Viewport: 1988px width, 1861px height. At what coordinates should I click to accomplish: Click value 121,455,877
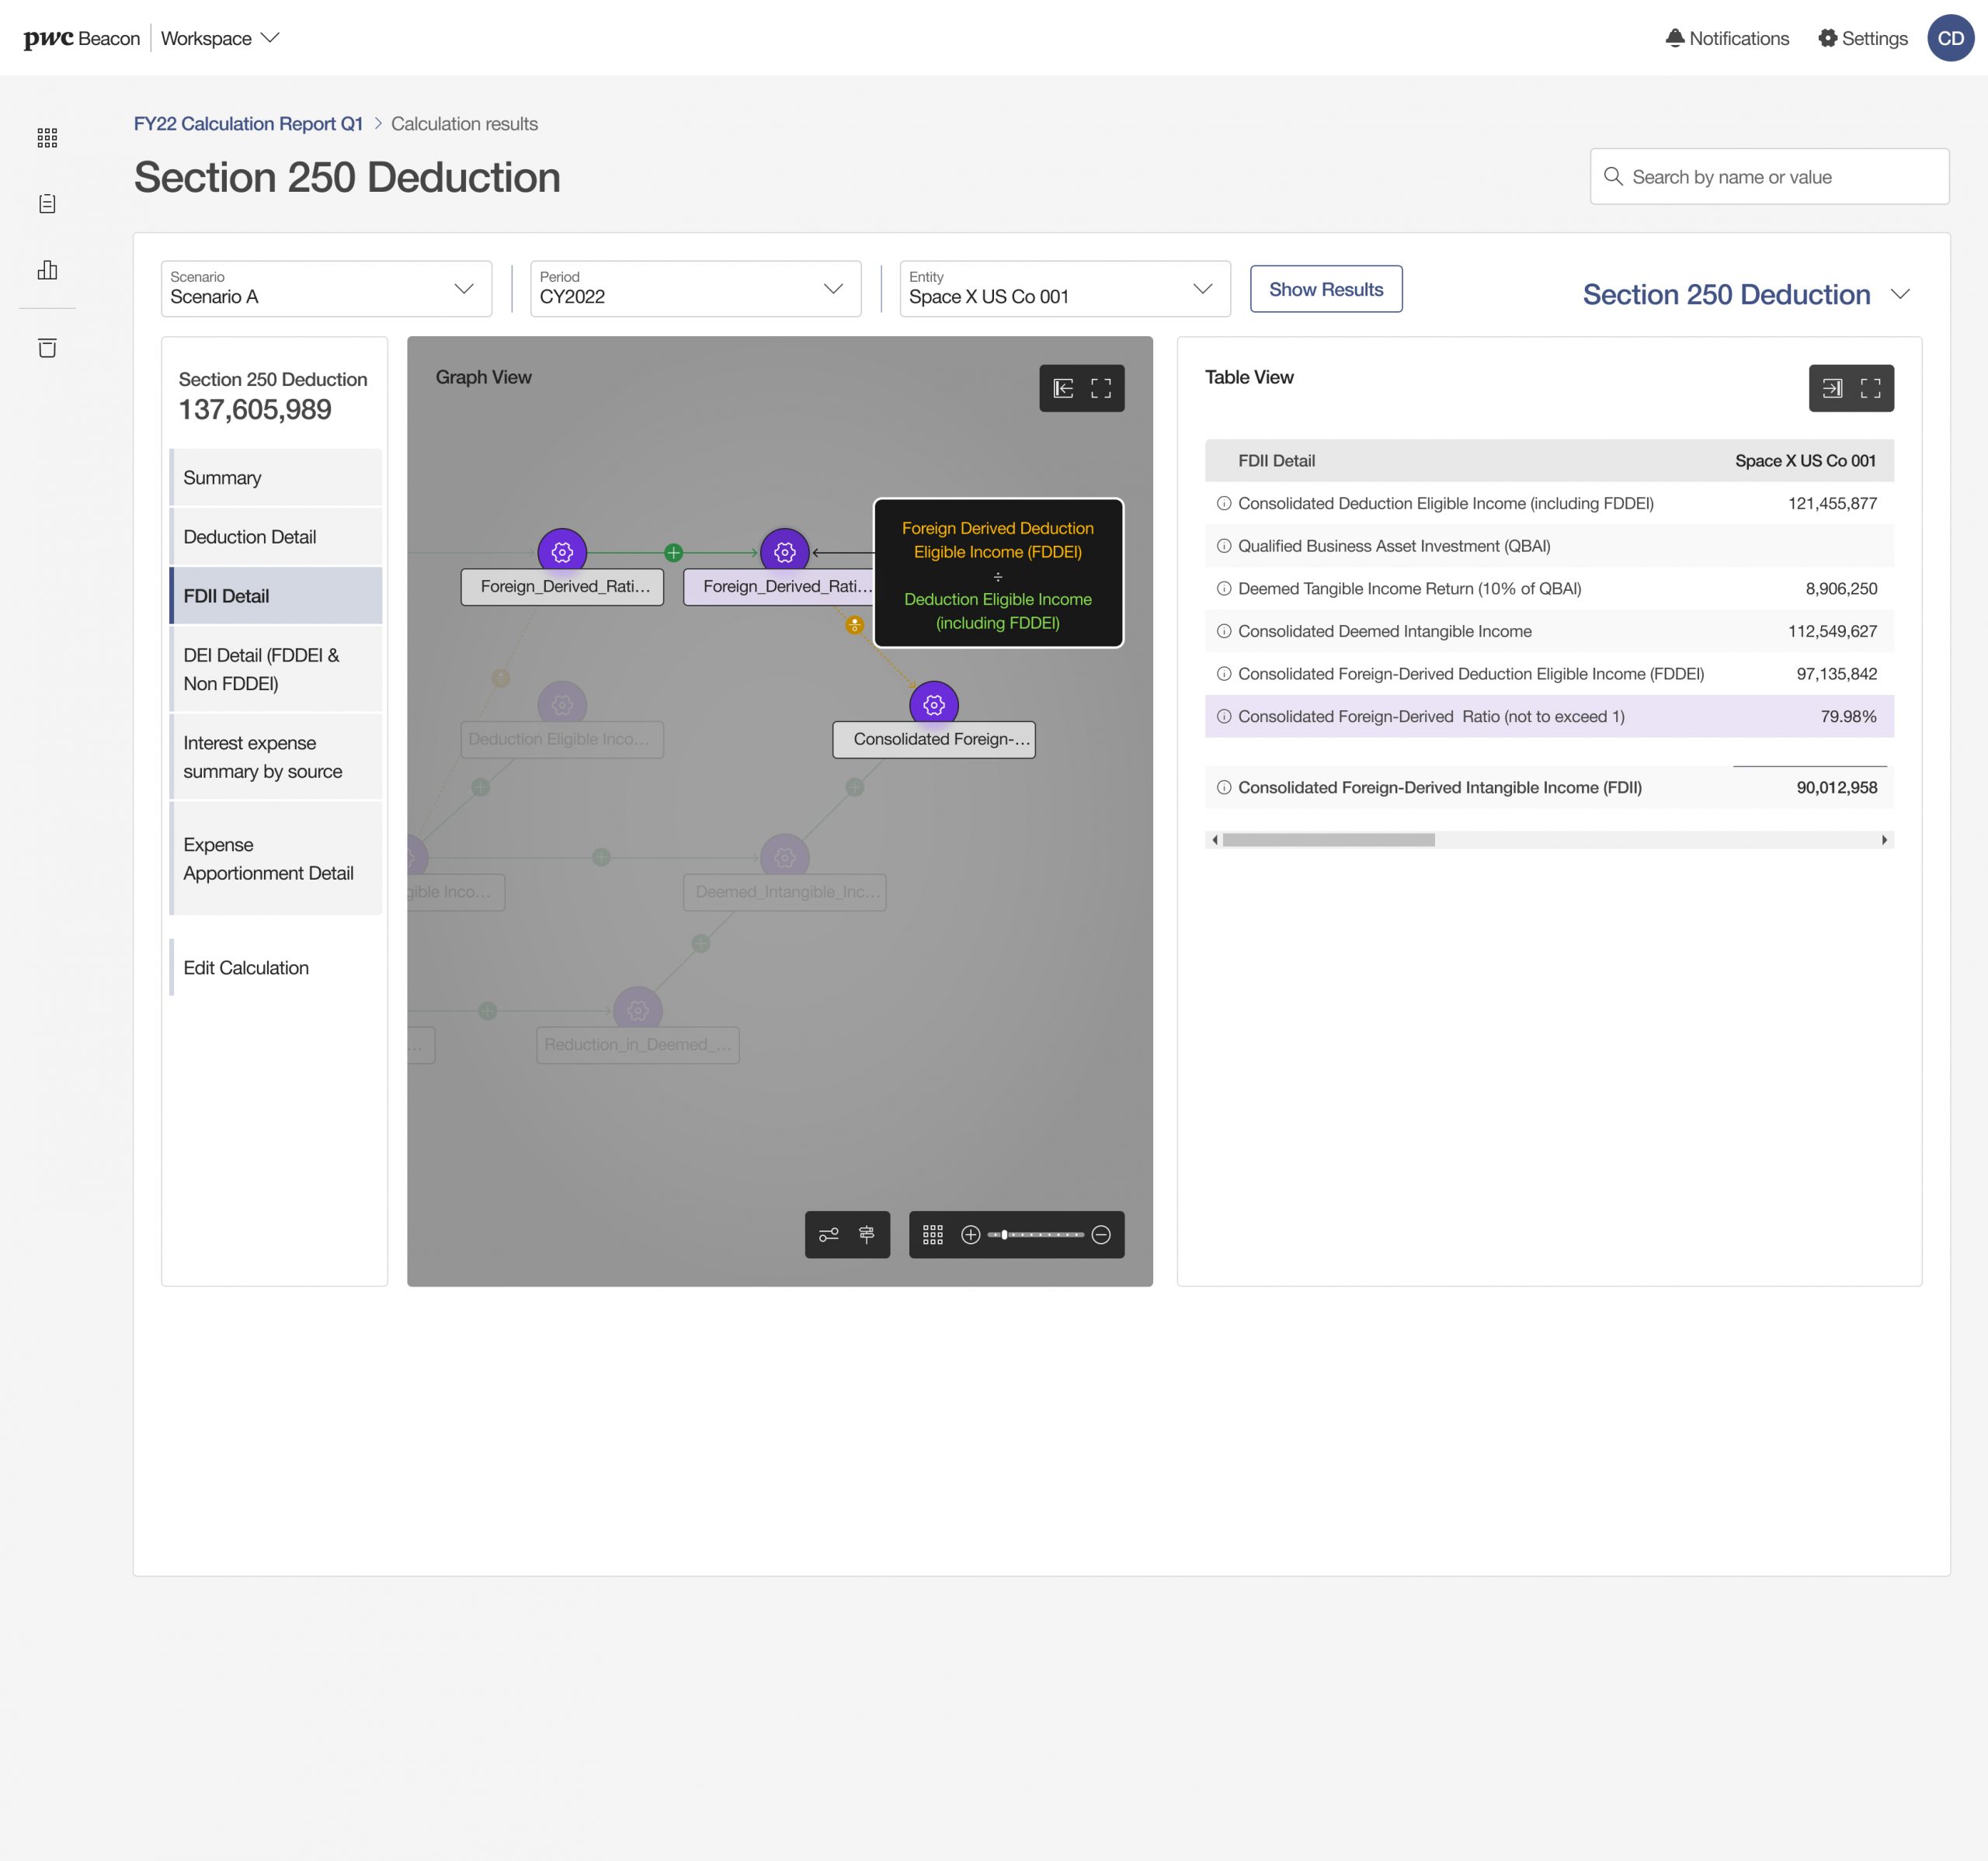(x=1832, y=504)
